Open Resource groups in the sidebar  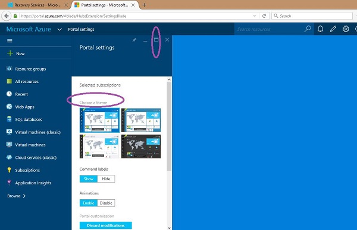click(30, 69)
